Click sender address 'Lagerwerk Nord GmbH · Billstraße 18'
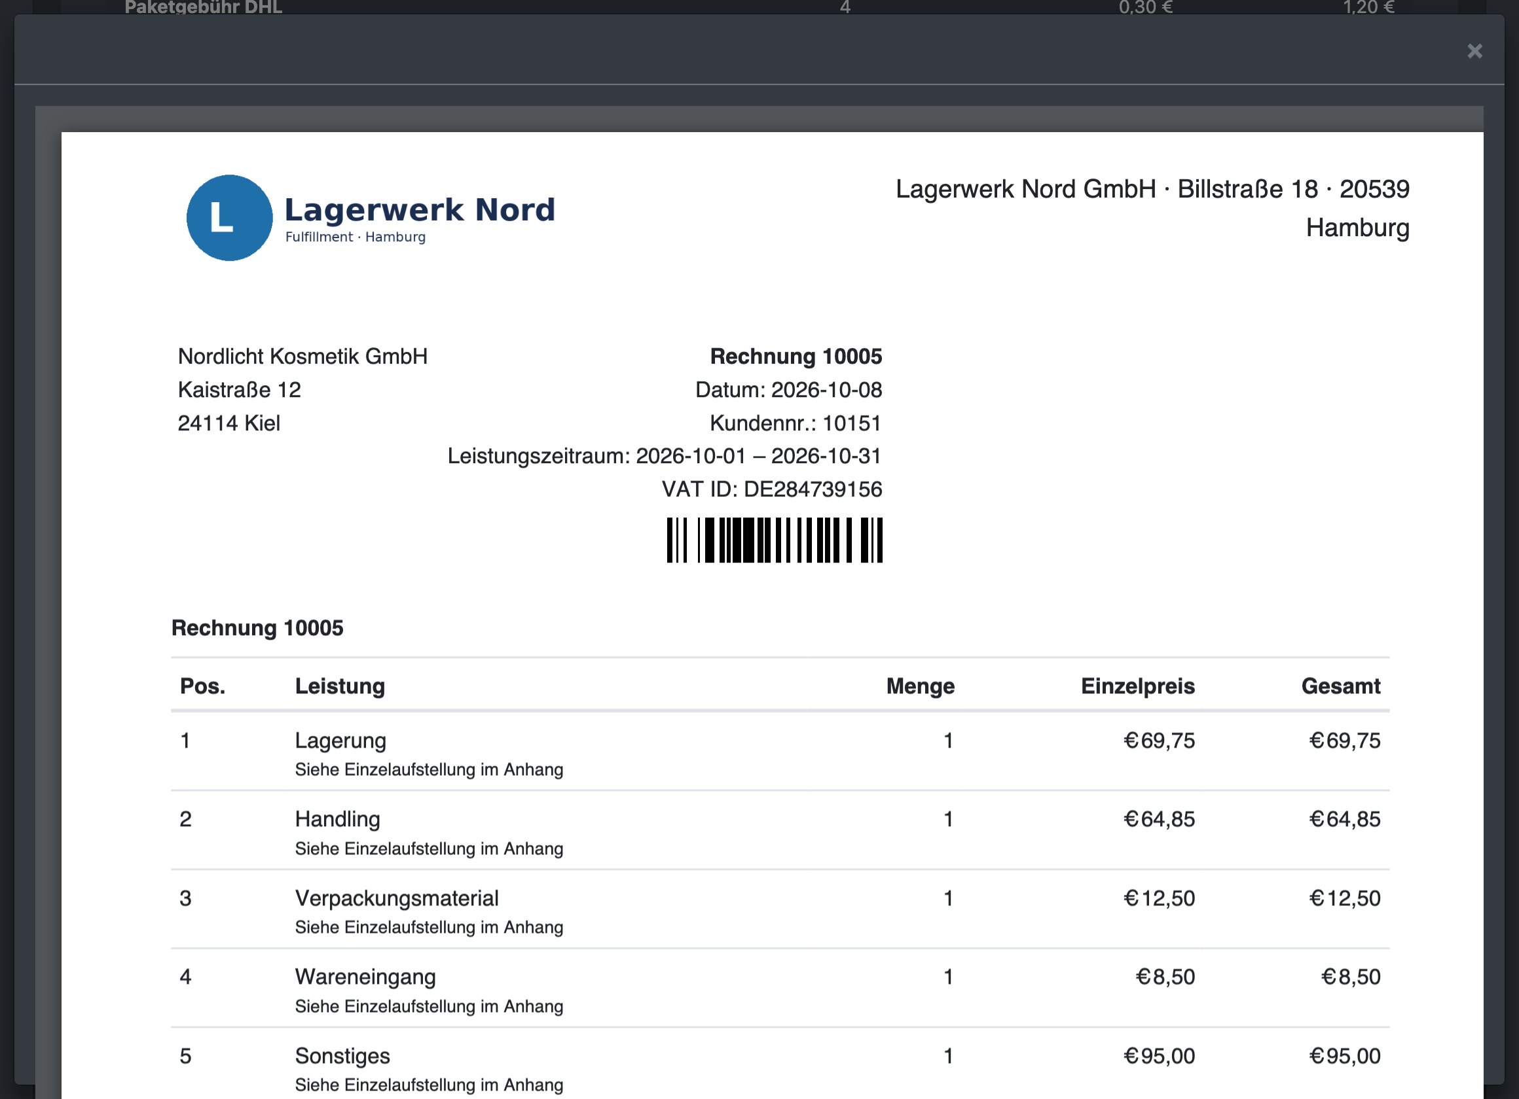 coord(1107,190)
